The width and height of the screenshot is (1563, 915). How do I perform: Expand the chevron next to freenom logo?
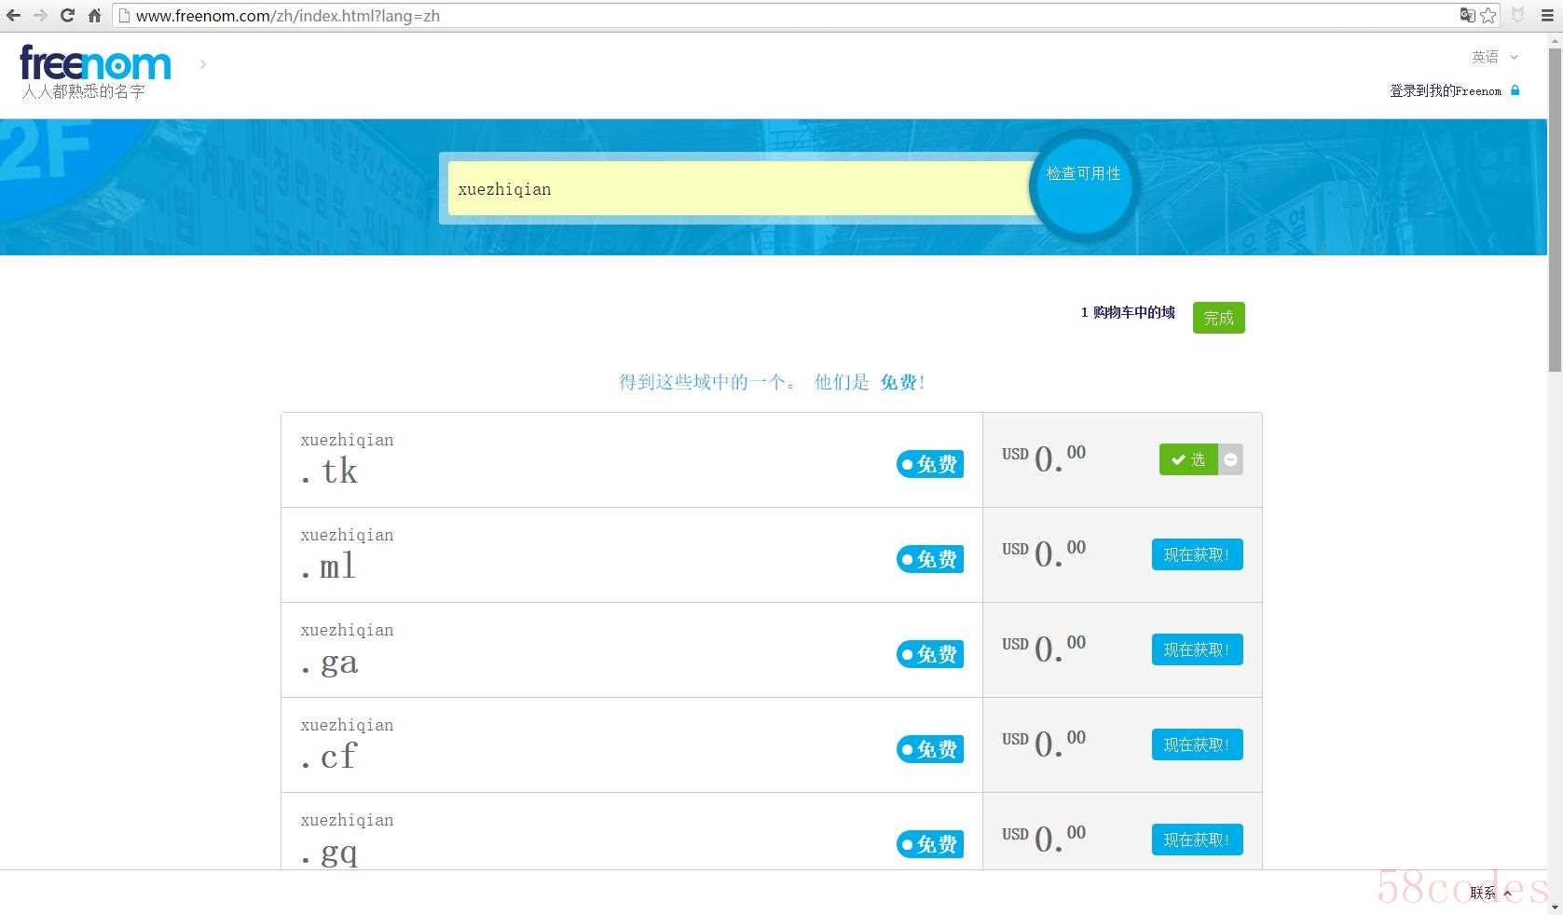coord(203,64)
